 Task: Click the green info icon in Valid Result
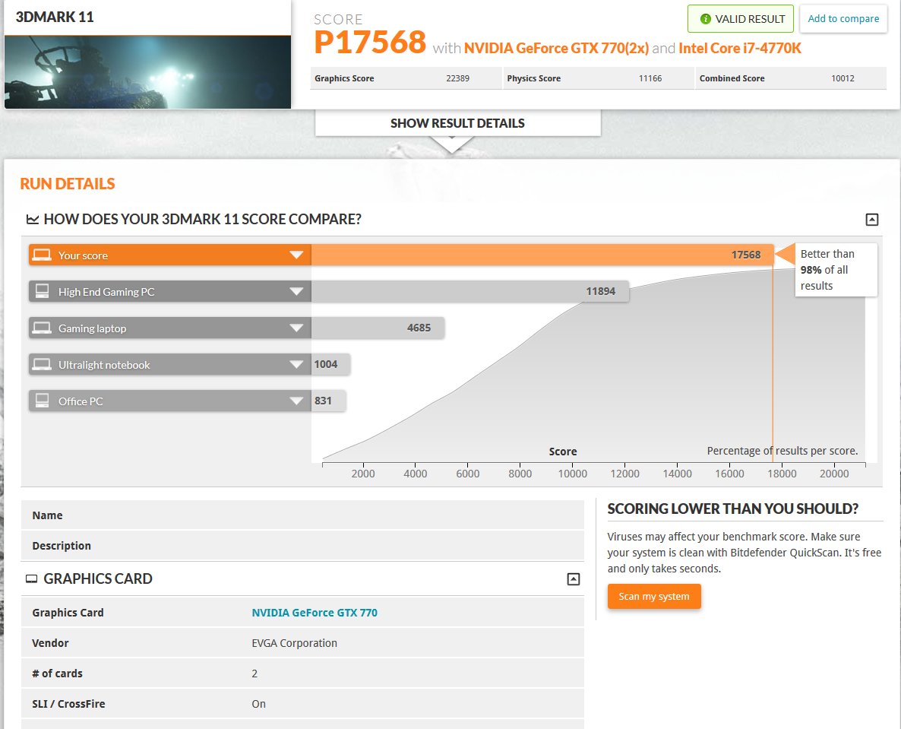pos(705,19)
